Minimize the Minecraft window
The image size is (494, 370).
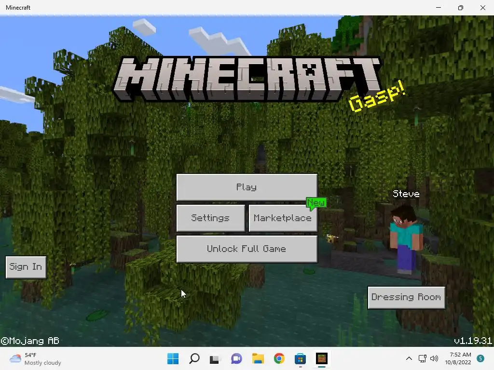click(438, 8)
